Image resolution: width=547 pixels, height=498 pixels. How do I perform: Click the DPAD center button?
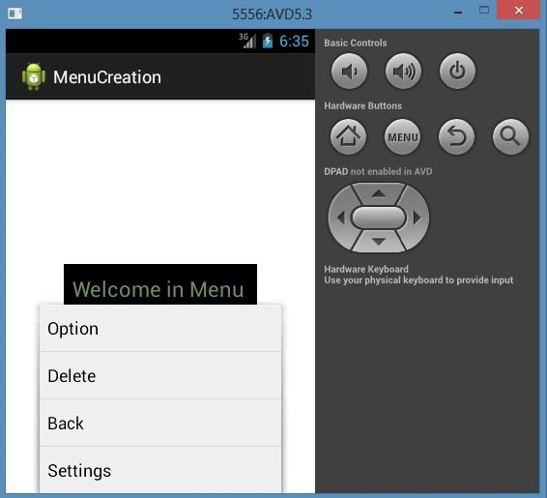click(379, 218)
